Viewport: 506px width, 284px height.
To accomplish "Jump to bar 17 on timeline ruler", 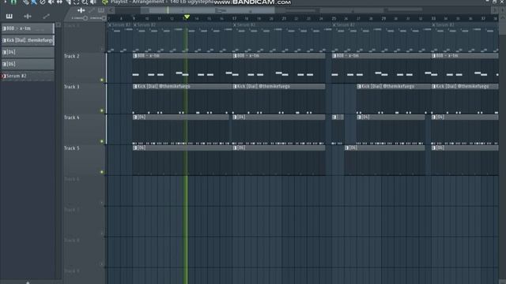I will [x=234, y=19].
